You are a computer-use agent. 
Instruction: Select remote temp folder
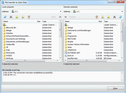[70, 47]
